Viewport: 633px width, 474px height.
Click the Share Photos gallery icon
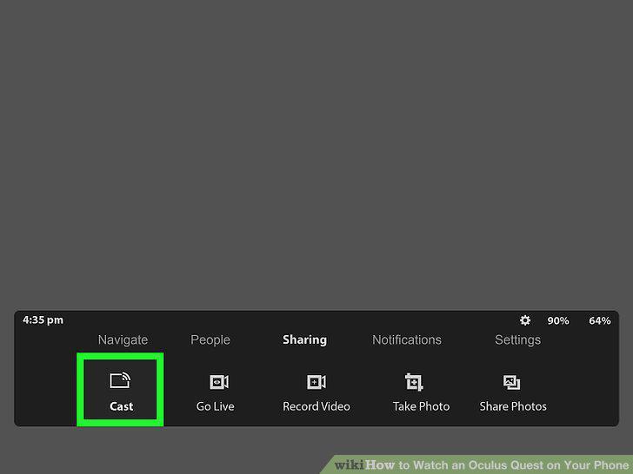tap(511, 382)
